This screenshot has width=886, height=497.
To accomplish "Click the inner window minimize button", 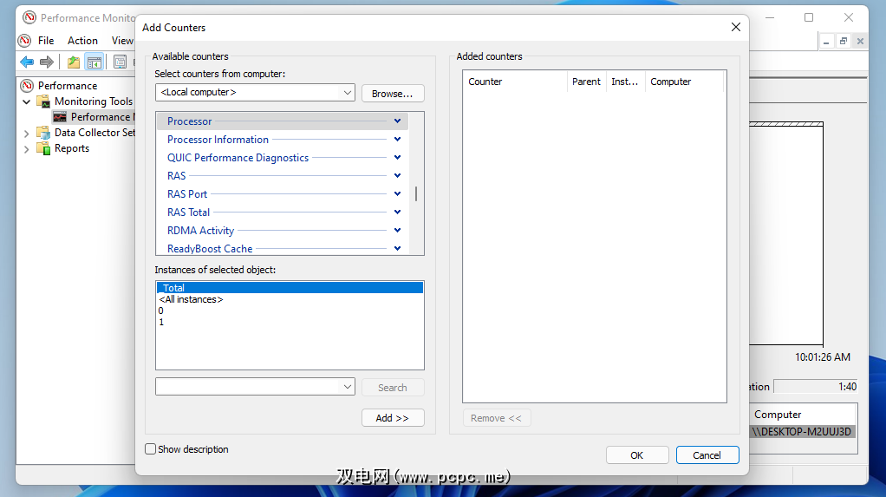I will [826, 41].
